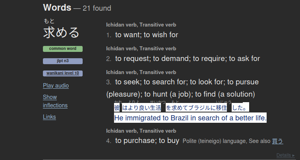Click the Words heading
The height and width of the screenshot is (160, 300).
click(x=57, y=8)
